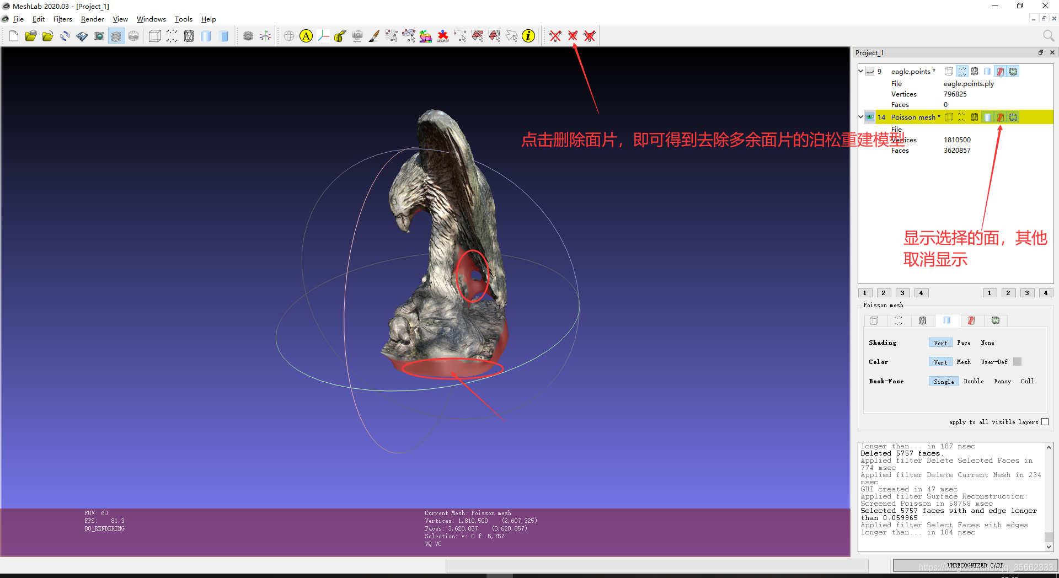This screenshot has height=578, width=1059.
Task: Toggle edge decorators on eagle.points row
Action: tap(1013, 71)
